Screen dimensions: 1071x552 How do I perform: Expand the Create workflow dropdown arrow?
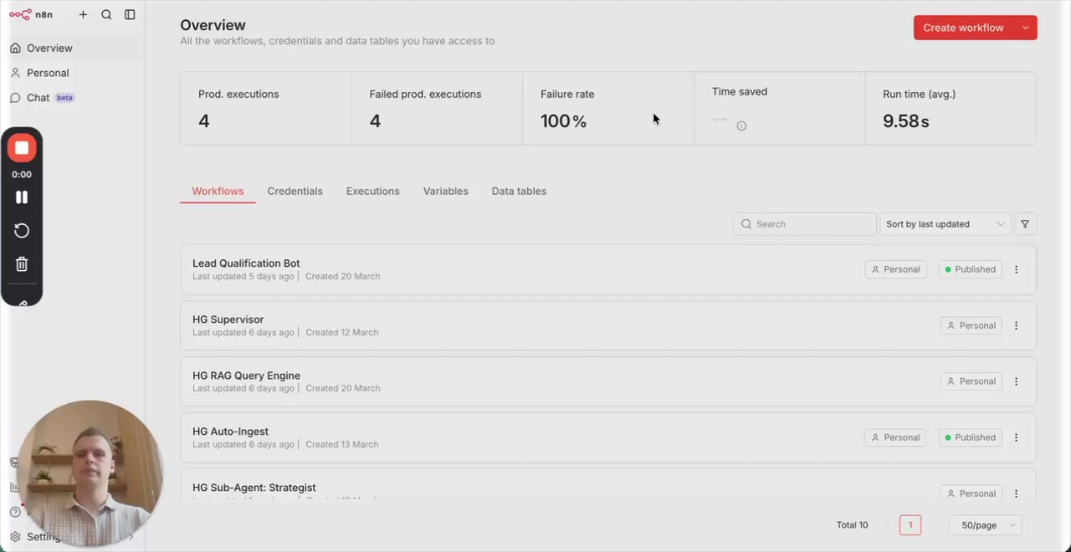point(1026,28)
